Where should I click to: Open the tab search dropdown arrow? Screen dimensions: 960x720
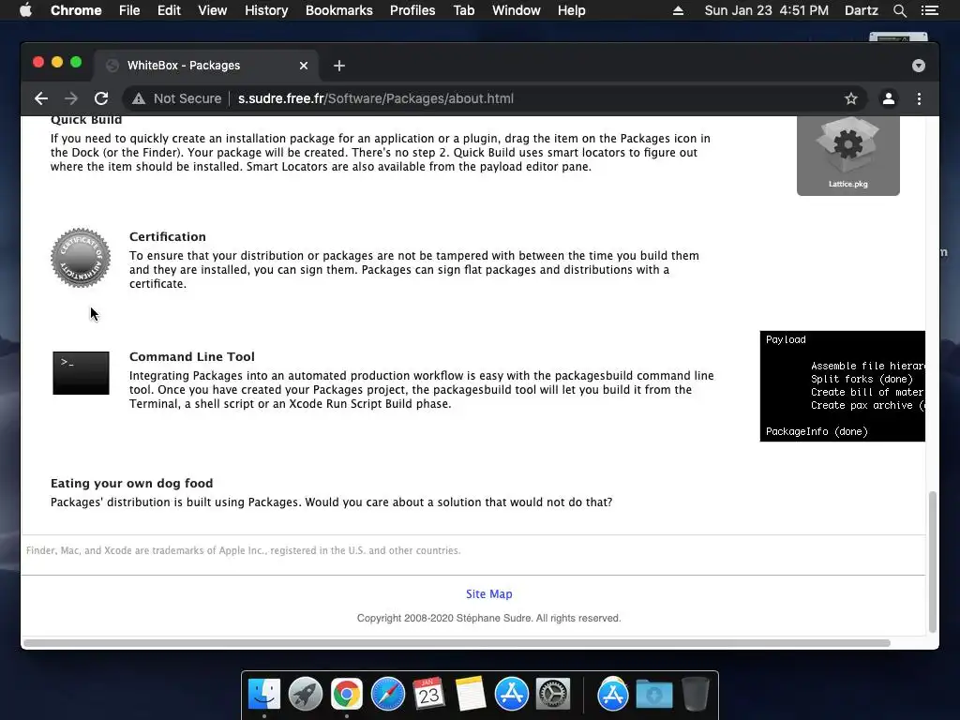click(x=919, y=66)
